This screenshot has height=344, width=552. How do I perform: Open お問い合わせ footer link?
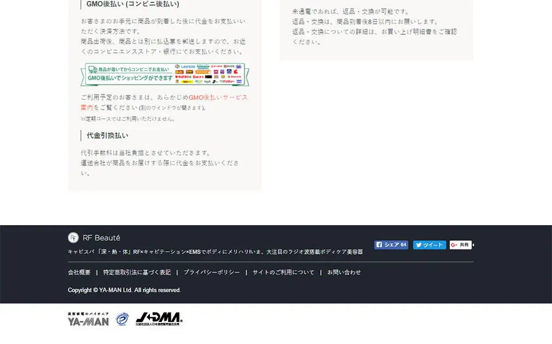tap(344, 272)
